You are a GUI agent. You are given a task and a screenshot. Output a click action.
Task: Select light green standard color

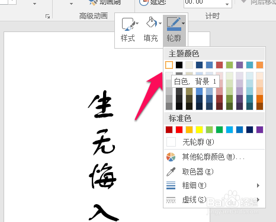(x=210, y=130)
